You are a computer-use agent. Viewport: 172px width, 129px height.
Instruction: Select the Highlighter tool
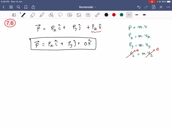(x=42, y=15)
